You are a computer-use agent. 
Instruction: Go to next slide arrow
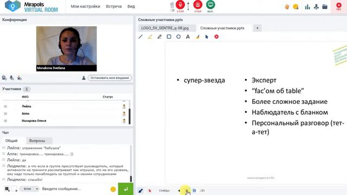[x=187, y=191]
